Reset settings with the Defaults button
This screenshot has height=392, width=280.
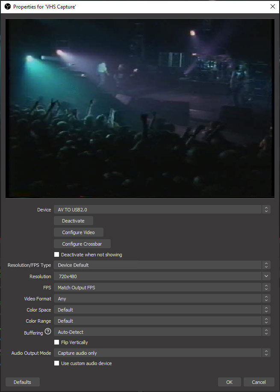(x=22, y=382)
